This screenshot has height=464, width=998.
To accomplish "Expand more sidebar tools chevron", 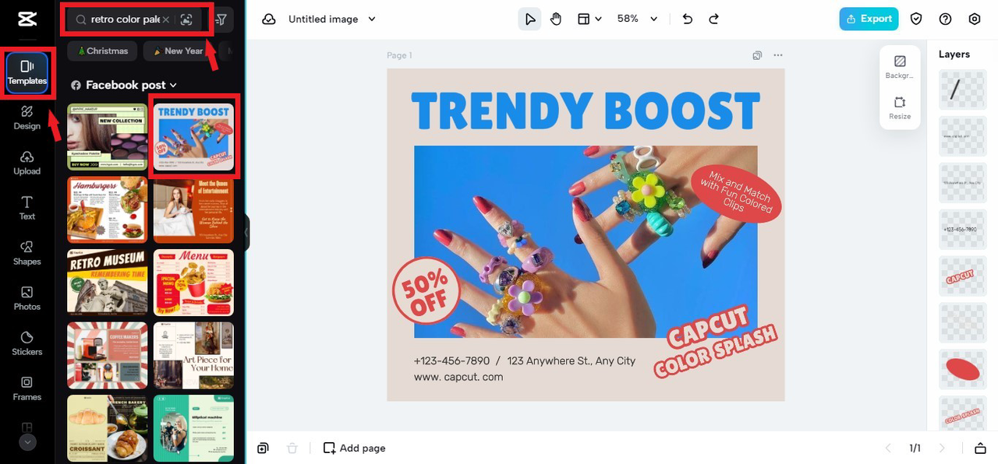I will click(x=27, y=442).
